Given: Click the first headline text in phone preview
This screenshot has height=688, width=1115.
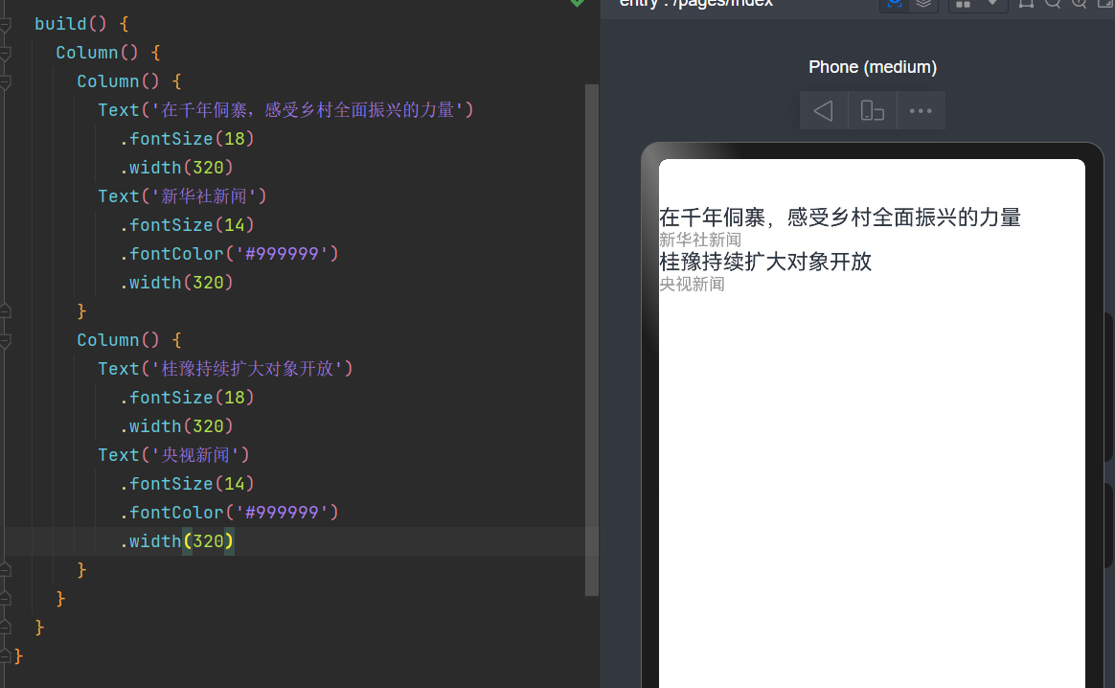Looking at the screenshot, I should click(840, 218).
